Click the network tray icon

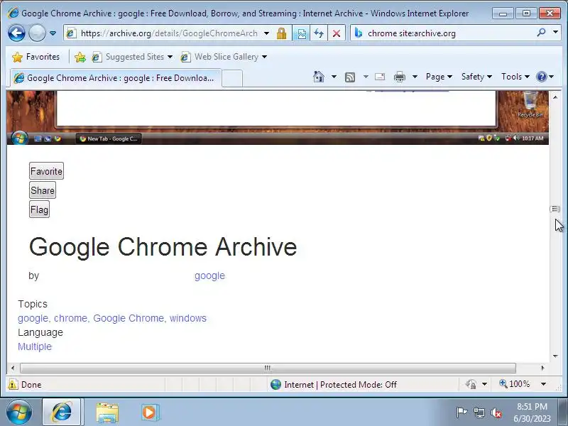(479, 413)
